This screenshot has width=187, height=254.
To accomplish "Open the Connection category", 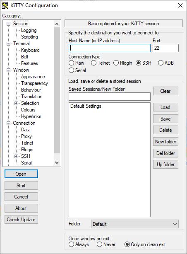I will pos(24,123).
